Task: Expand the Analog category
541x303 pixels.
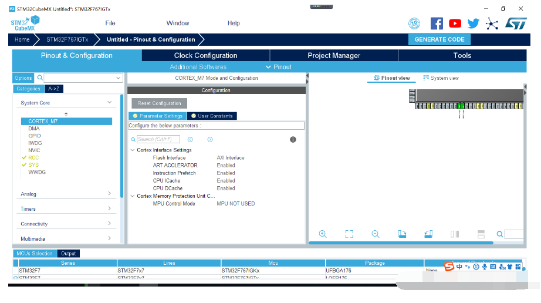Action: tap(109, 194)
